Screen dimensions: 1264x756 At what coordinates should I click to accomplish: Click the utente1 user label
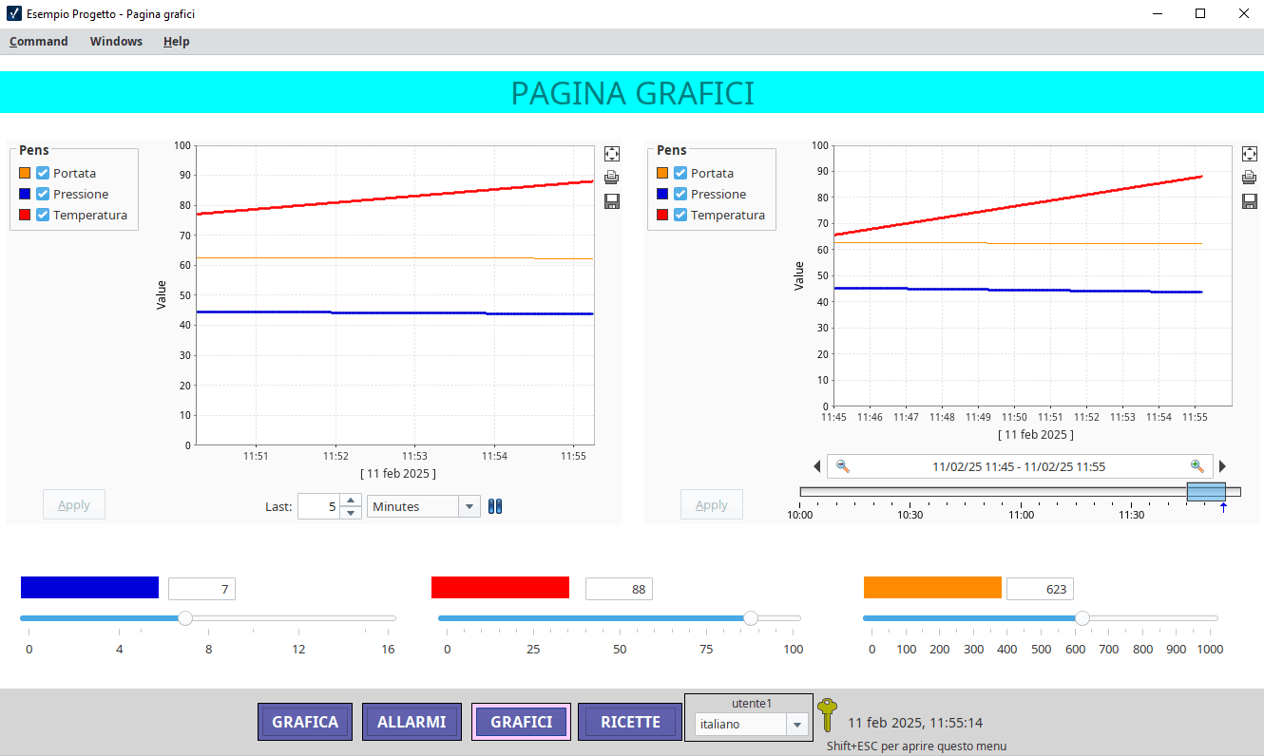(x=752, y=703)
